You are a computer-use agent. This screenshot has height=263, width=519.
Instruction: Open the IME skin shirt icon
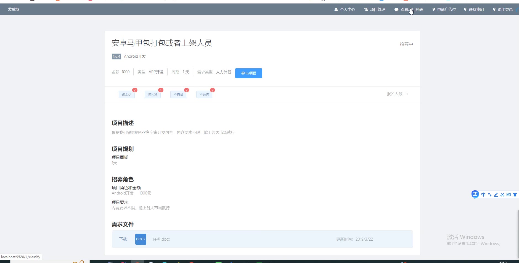click(515, 194)
